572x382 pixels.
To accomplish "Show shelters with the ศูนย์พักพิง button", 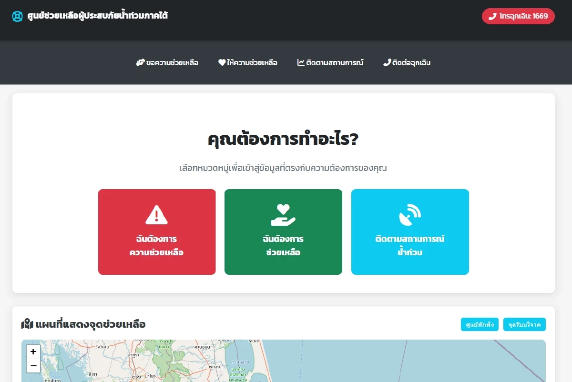I will tap(480, 324).
